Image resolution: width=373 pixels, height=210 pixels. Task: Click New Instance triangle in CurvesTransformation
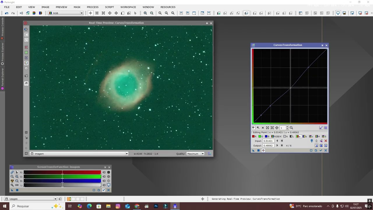254,150
